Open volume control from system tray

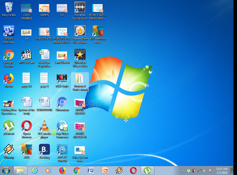click(x=205, y=171)
